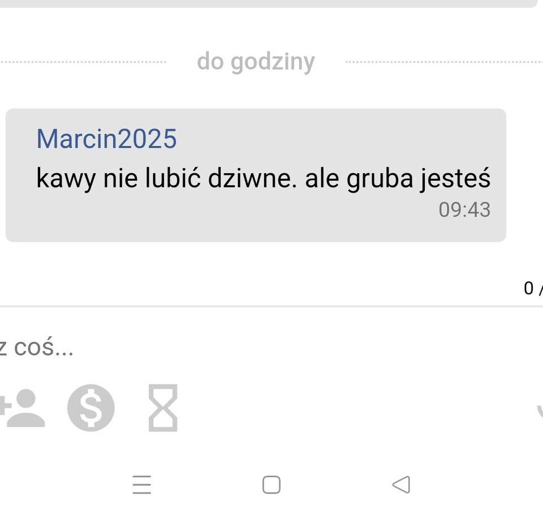This screenshot has height=518, width=543.
Task: Tap the Android back triangle button
Action: [402, 485]
